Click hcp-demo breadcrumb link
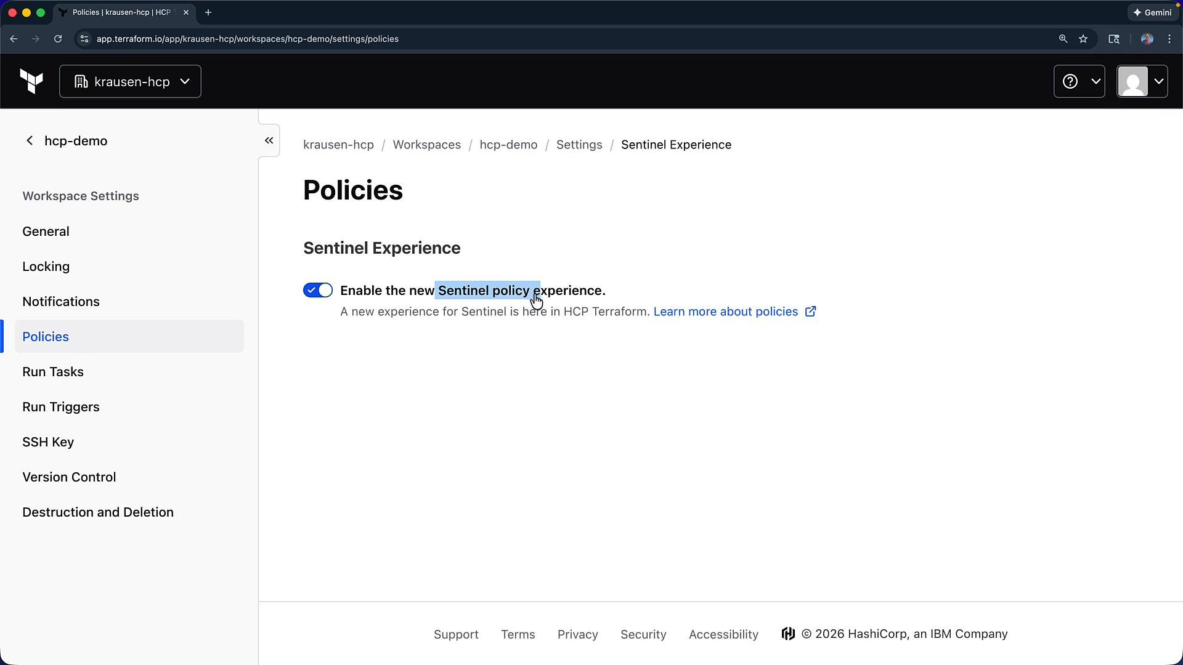 508,145
